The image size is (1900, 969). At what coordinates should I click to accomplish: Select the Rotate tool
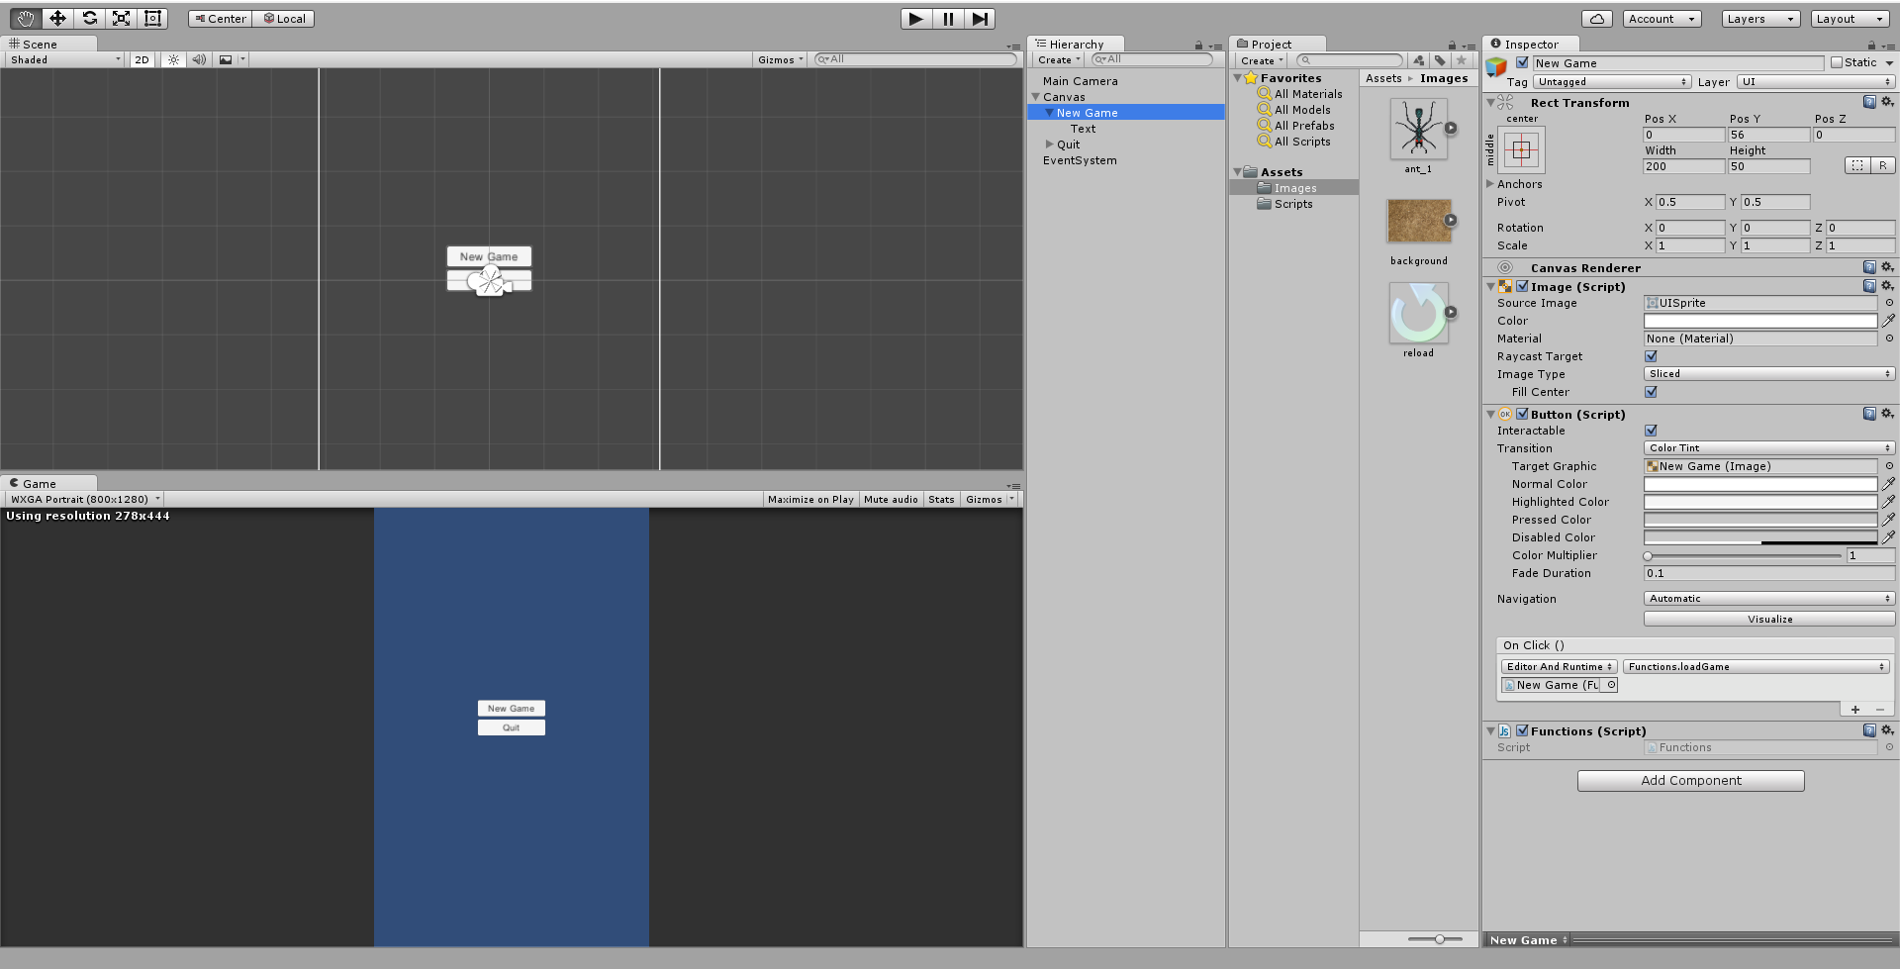[89, 18]
